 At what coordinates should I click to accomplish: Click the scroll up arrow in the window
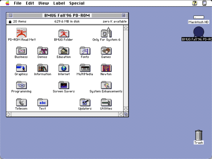tap(126, 28)
